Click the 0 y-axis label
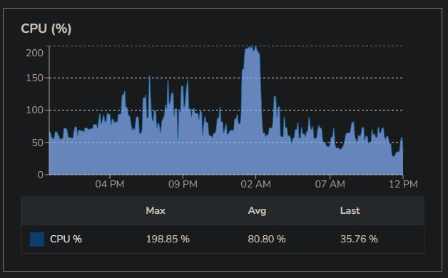This screenshot has height=278, width=448. coord(41,175)
